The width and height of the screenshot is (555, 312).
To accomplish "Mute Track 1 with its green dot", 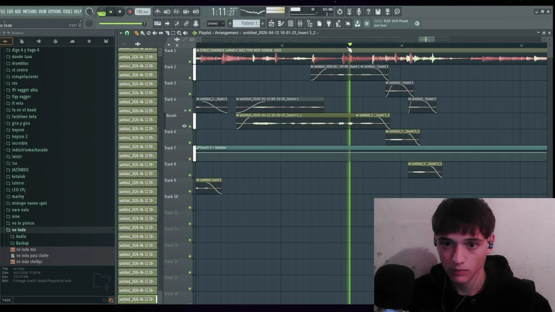I will 190,62.
